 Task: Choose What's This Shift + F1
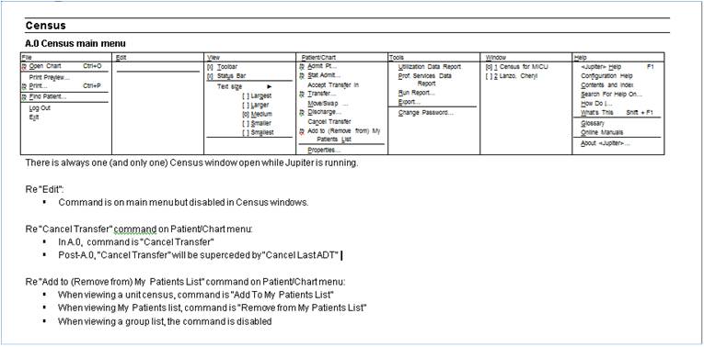(617, 112)
